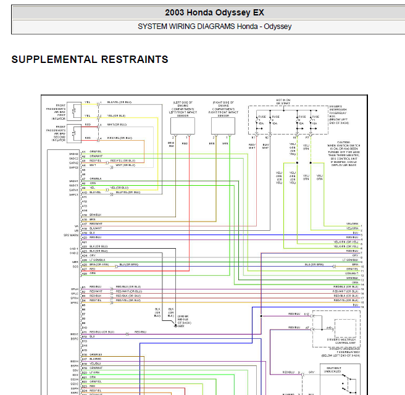Click the "HOT IN ON OR START" label
This screenshot has width=405, height=395.
pos(283,102)
